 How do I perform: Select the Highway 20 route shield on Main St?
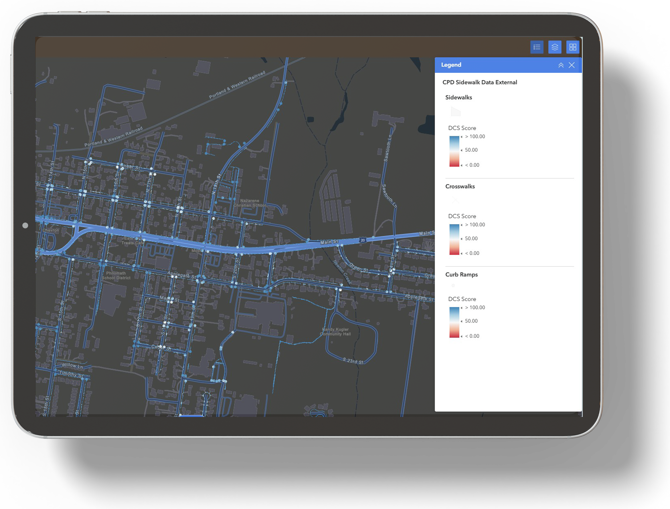tap(363, 240)
